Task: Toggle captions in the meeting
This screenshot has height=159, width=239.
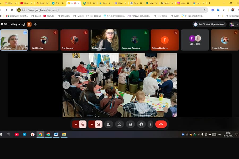Action: pyautogui.click(x=130, y=124)
